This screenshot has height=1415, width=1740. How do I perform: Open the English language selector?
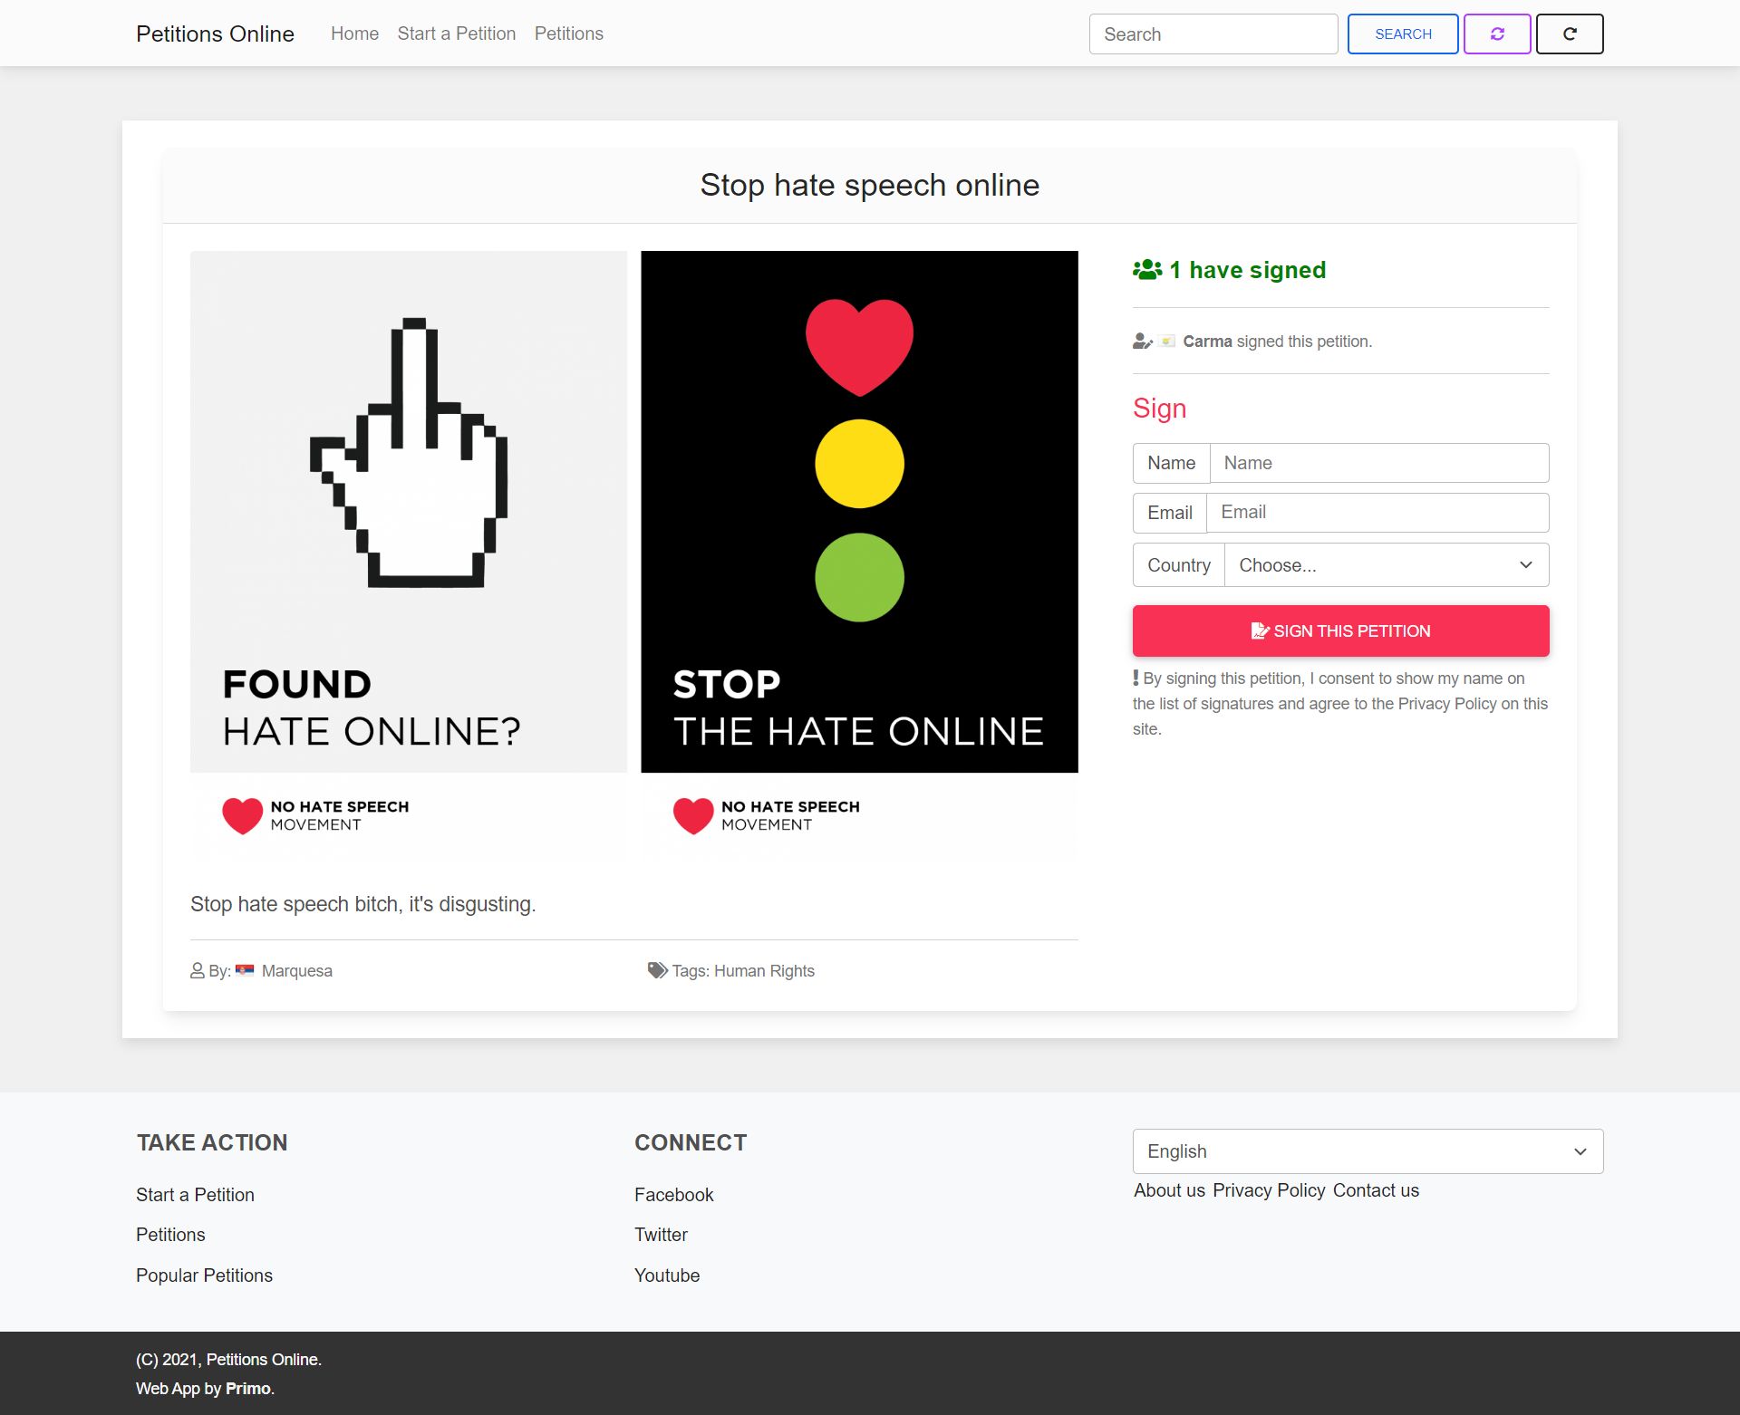point(1368,1151)
